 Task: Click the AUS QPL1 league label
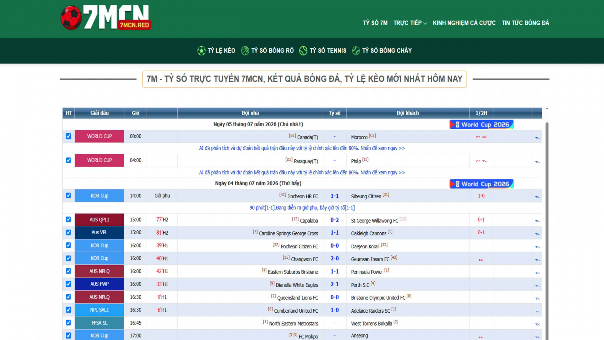coord(99,219)
